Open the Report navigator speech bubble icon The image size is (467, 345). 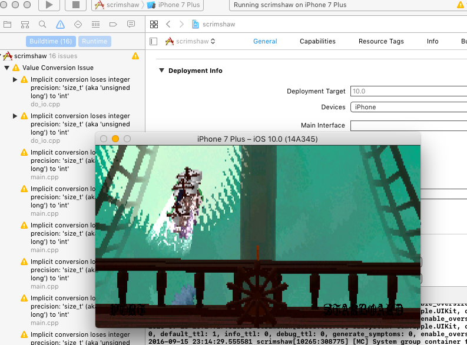131,24
